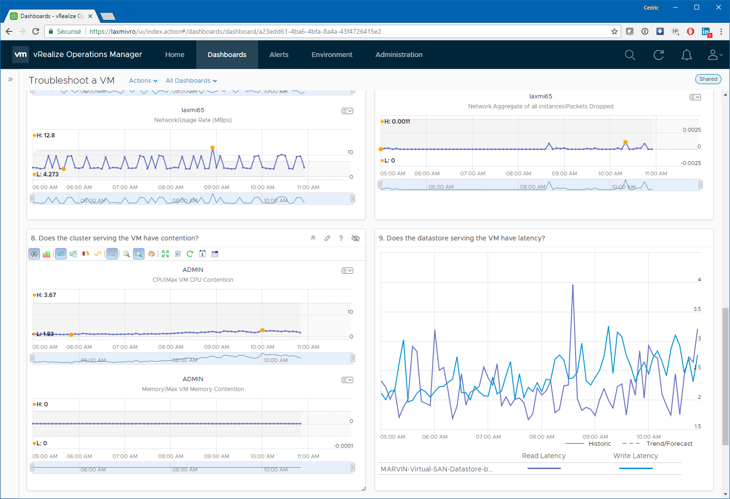Toggle the stacked chart mode button

point(47,254)
